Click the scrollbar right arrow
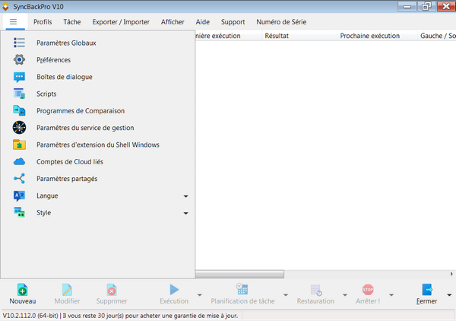The height and width of the screenshot is (321, 456). [451, 274]
